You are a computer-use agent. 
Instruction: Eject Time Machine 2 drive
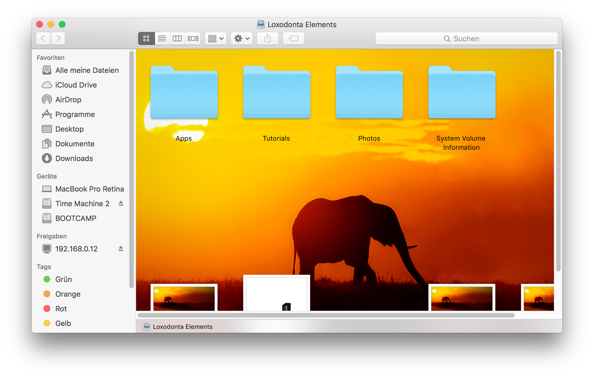[121, 203]
